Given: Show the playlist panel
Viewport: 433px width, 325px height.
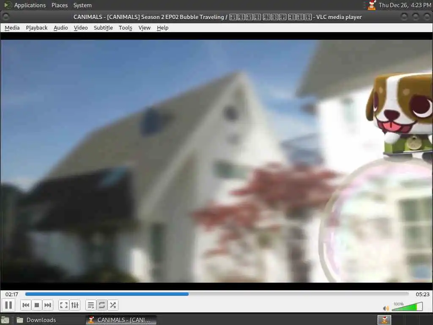Looking at the screenshot, I should click(x=91, y=305).
